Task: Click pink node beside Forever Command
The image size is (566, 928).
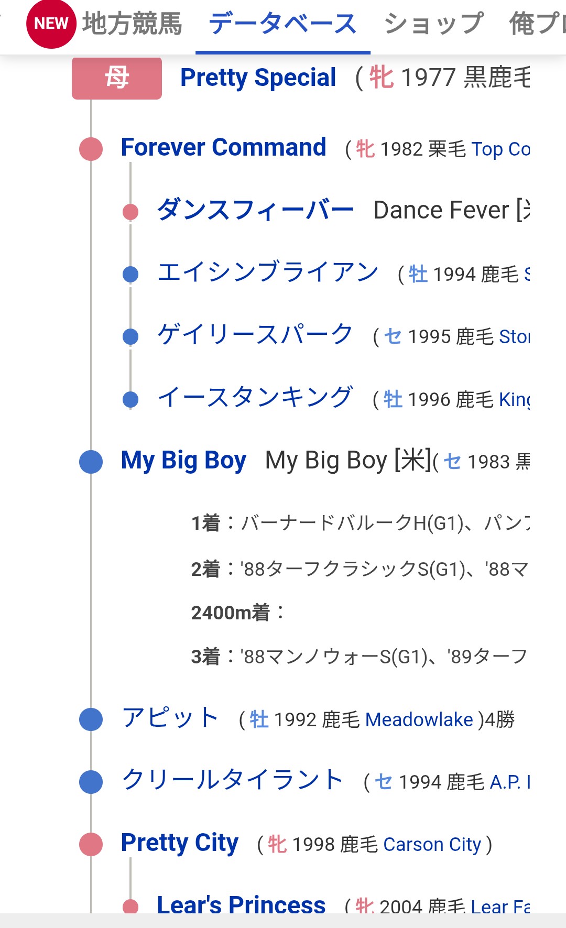Action: (x=91, y=149)
